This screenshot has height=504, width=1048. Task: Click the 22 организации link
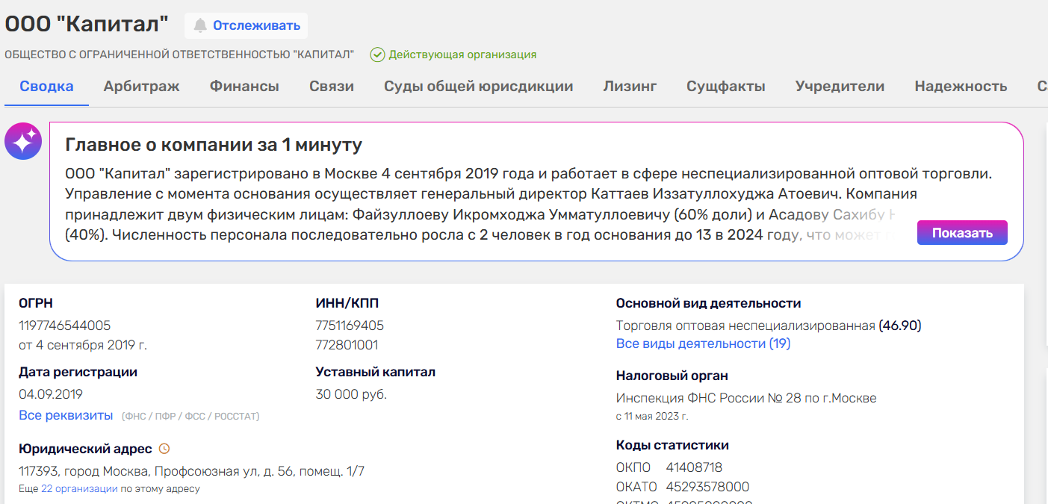[x=79, y=489]
